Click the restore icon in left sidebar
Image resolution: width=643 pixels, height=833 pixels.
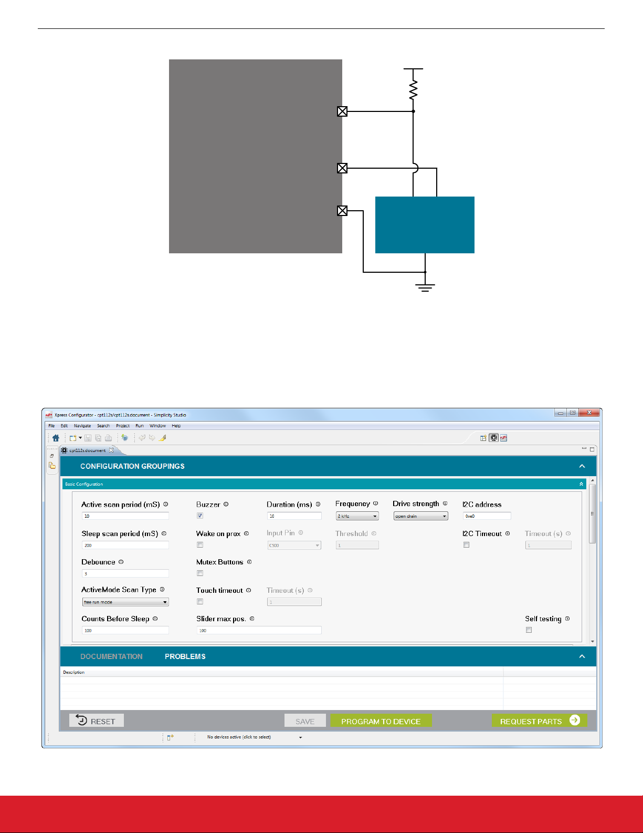click(51, 456)
